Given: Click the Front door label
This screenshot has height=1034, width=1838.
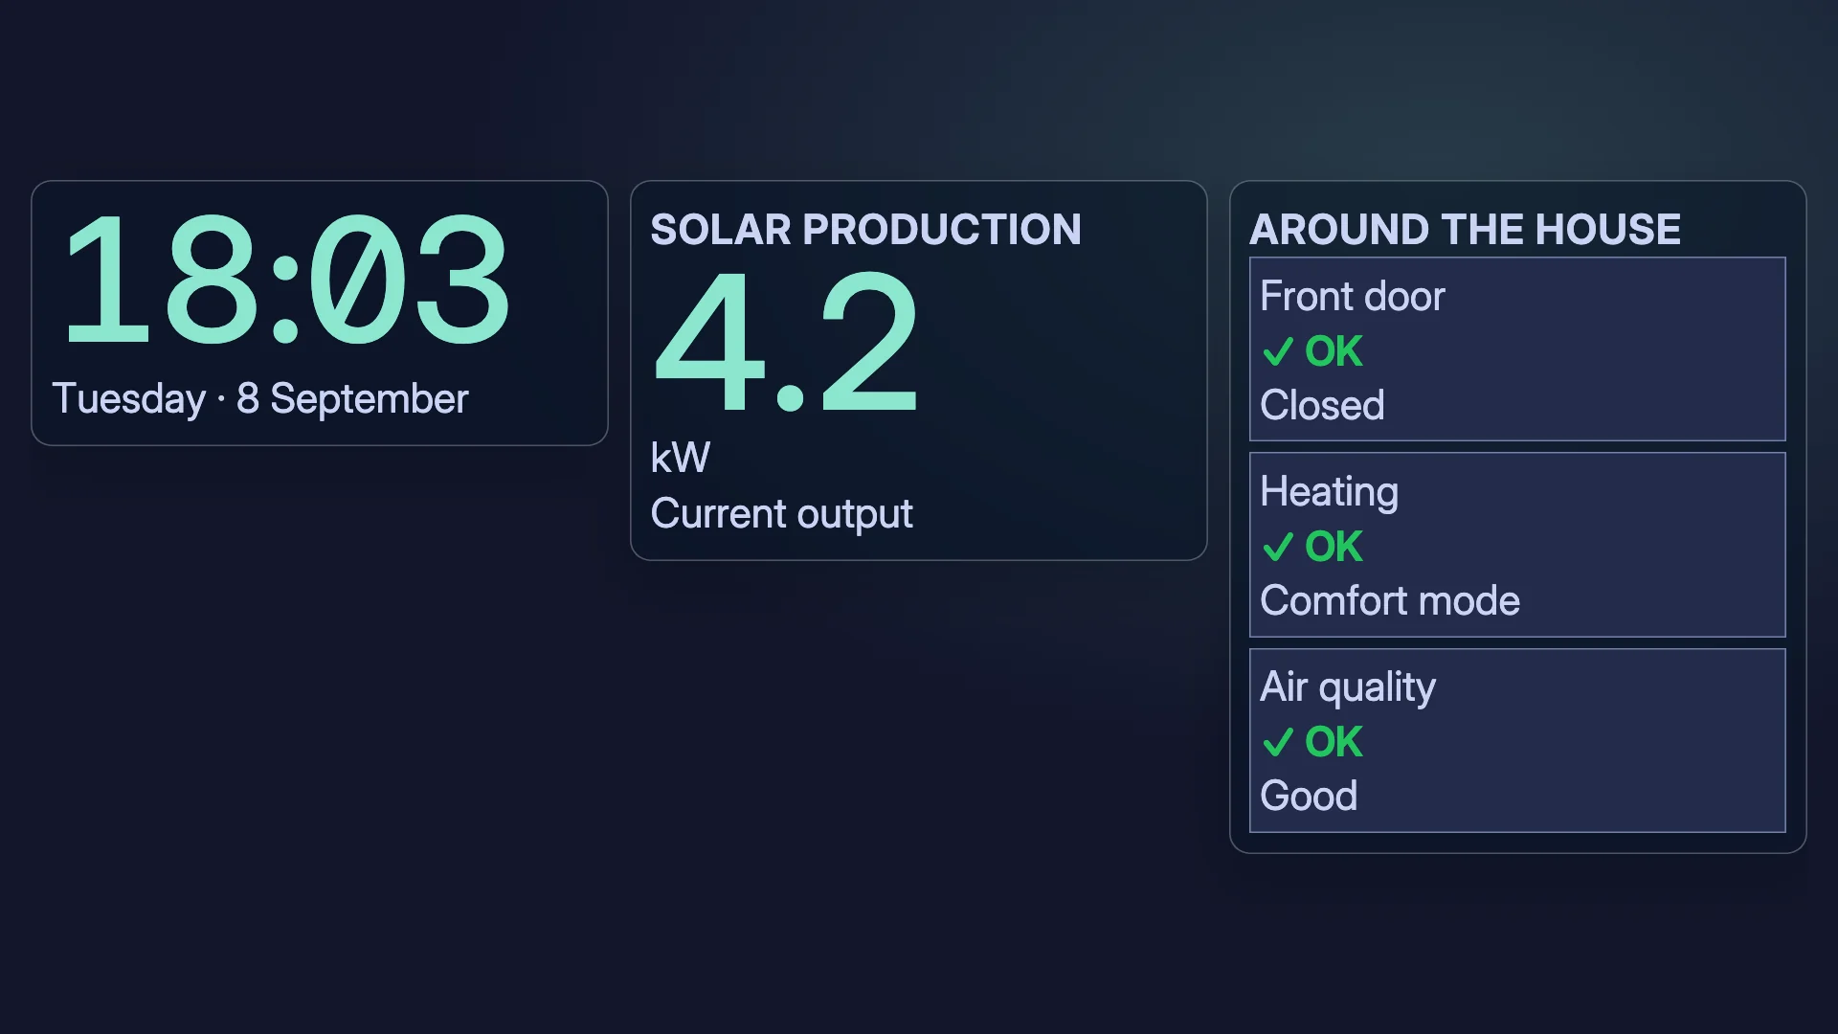Looking at the screenshot, I should coord(1352,297).
